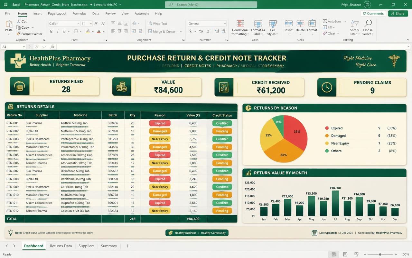Activate the Format Painter brush
Screen dimensions: 412x258
point(18,34)
